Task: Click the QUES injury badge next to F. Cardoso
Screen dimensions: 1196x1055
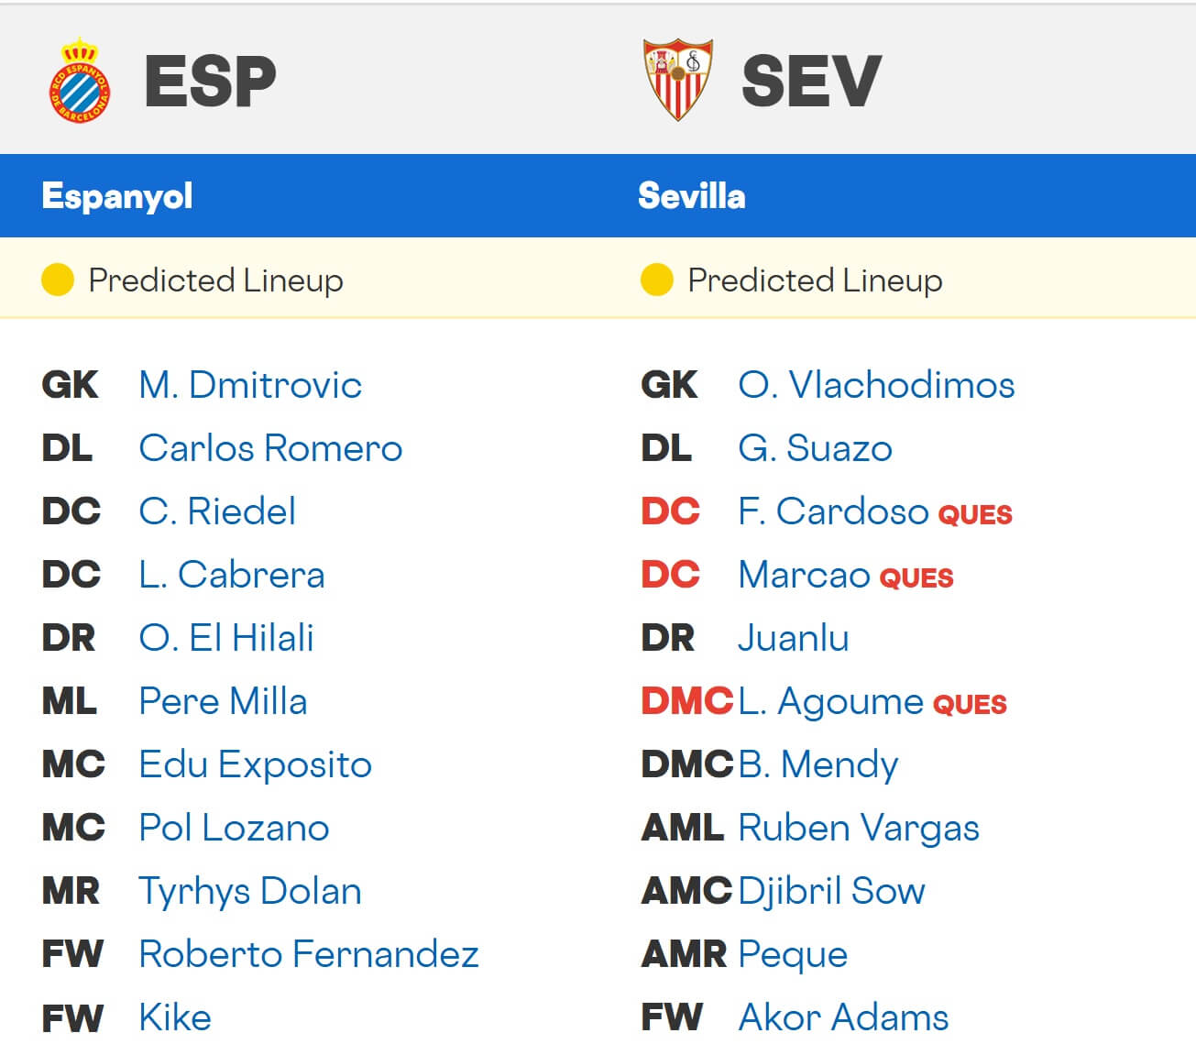Action: click(976, 514)
